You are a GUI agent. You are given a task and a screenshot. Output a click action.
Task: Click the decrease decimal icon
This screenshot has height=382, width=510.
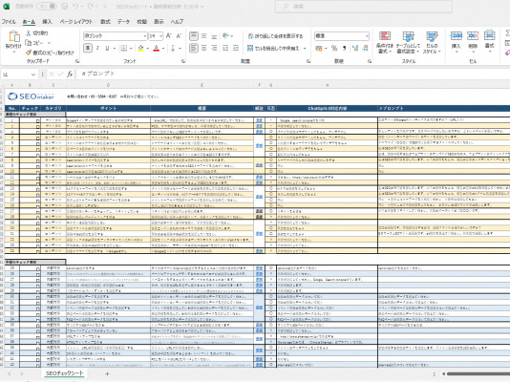click(365, 48)
